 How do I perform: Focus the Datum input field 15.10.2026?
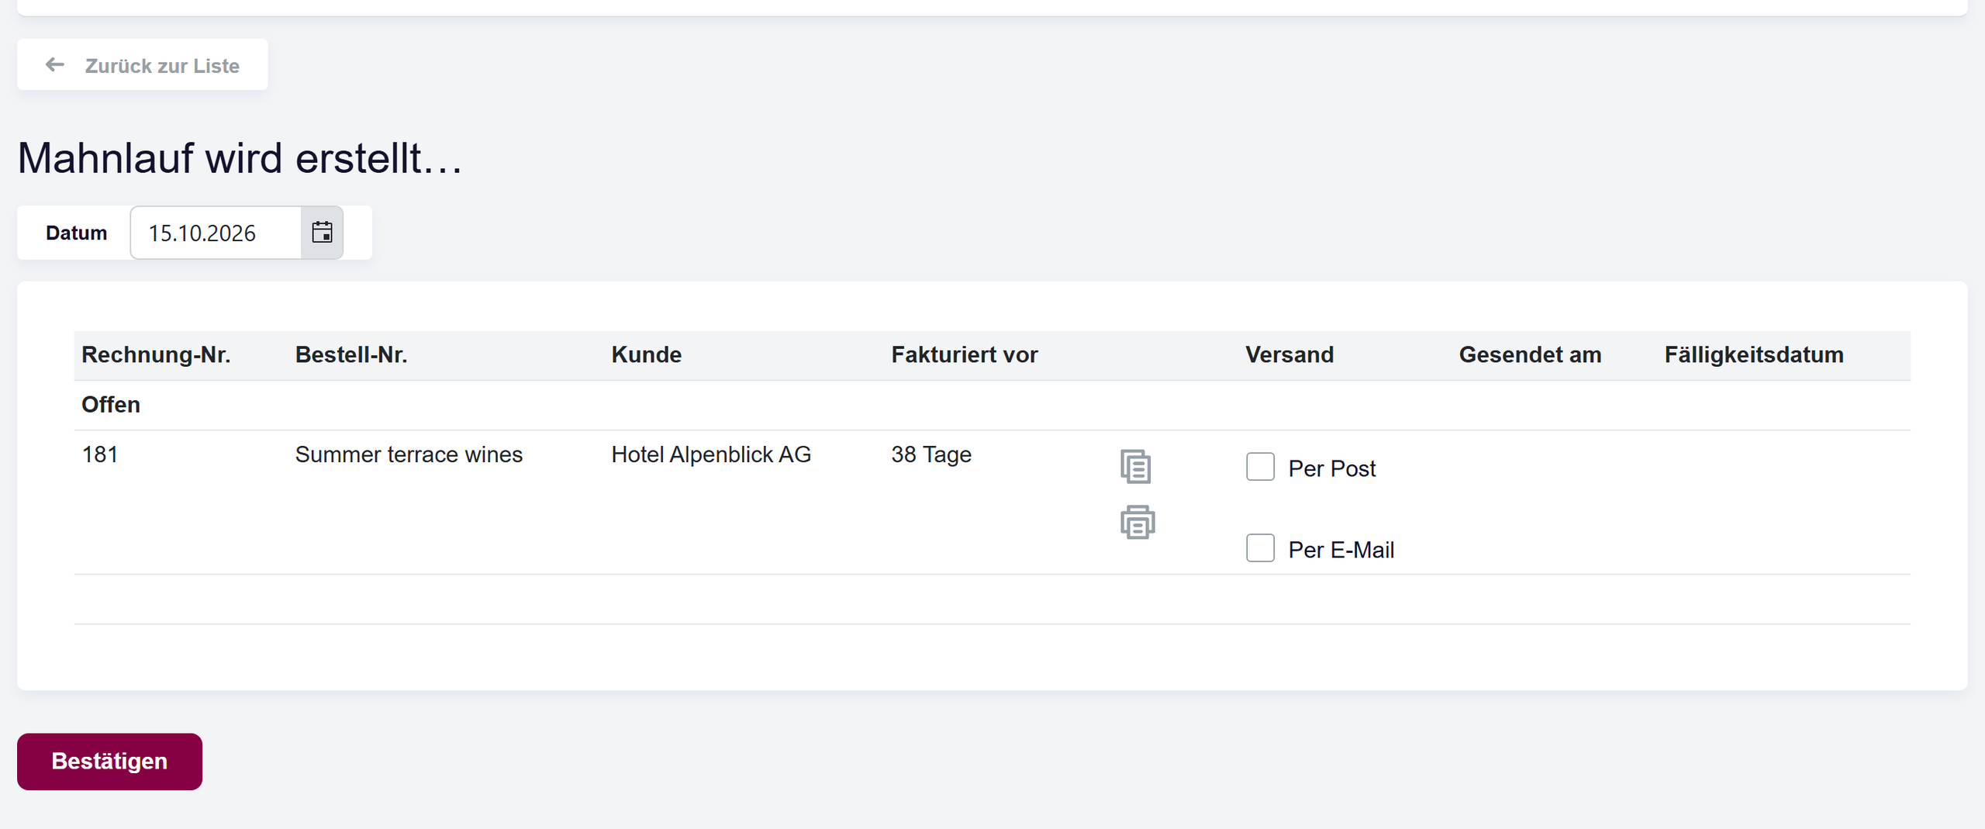coord(216,233)
